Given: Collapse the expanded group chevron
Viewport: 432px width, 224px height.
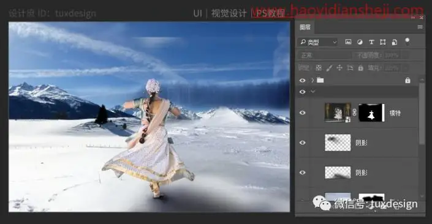Looking at the screenshot, I should pyautogui.click(x=313, y=92).
